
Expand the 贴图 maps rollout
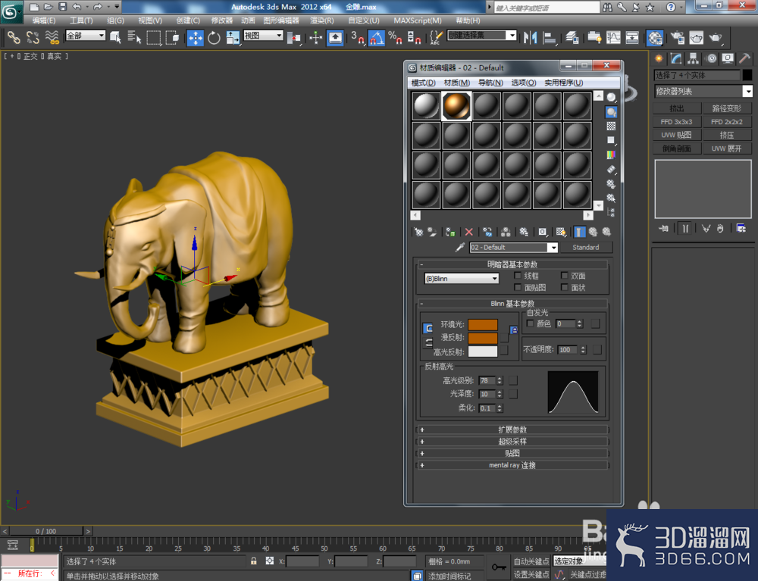tap(512, 453)
